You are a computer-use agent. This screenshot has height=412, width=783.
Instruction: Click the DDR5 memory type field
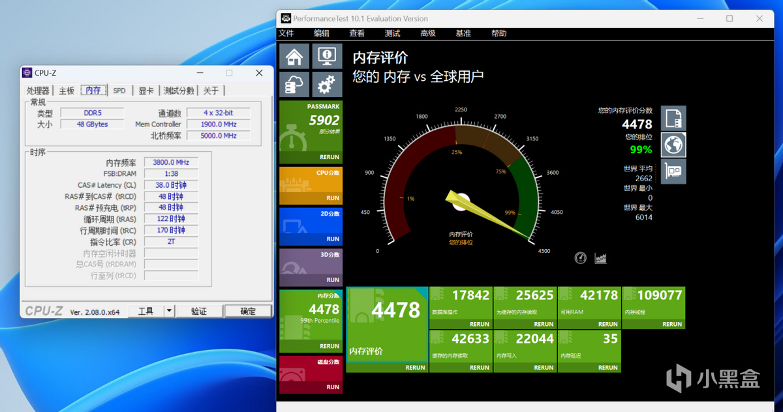[92, 113]
